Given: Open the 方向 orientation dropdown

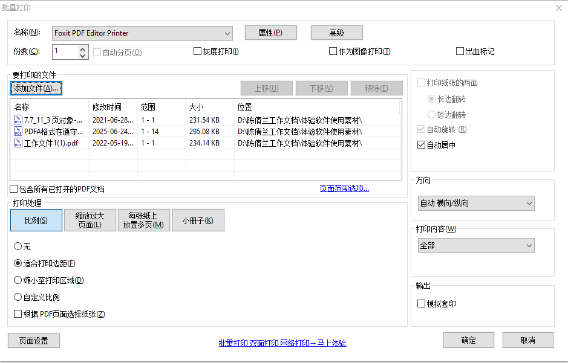Looking at the screenshot, I should click(530, 204).
